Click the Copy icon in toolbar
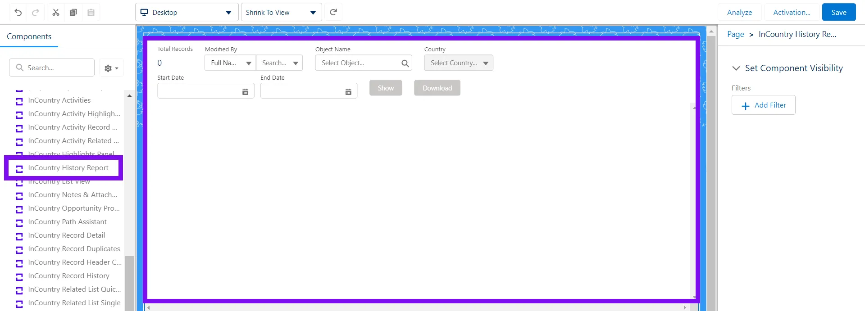Viewport: 865px width, 311px height. point(73,13)
